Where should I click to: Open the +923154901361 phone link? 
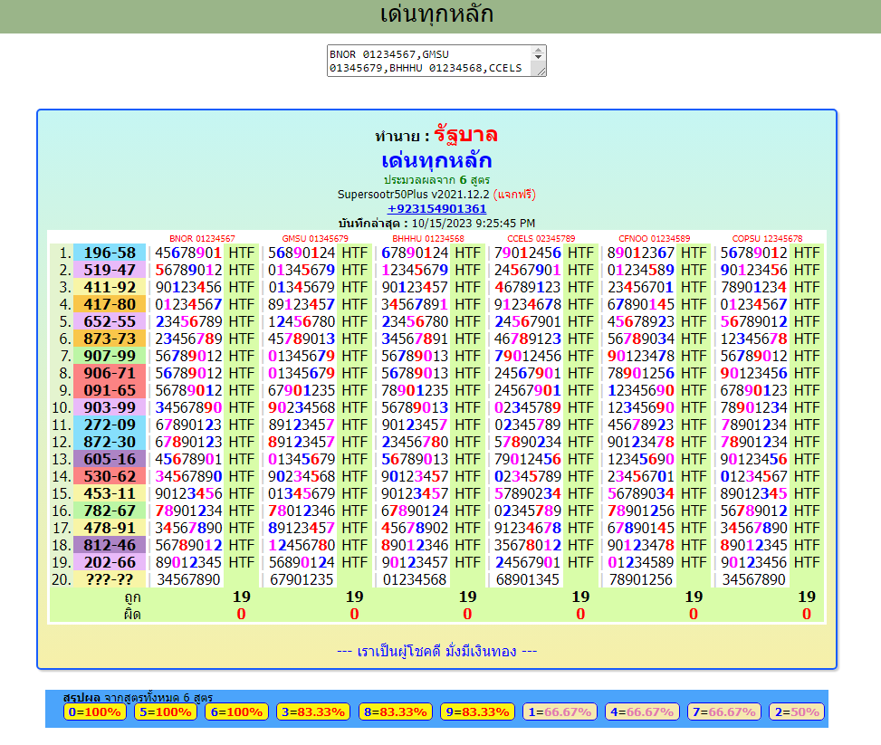(436, 208)
